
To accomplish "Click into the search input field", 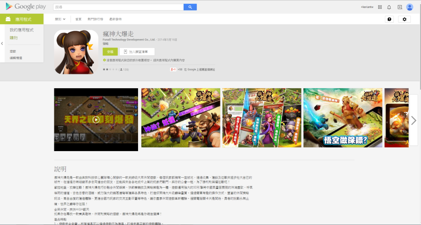I will coord(118,7).
